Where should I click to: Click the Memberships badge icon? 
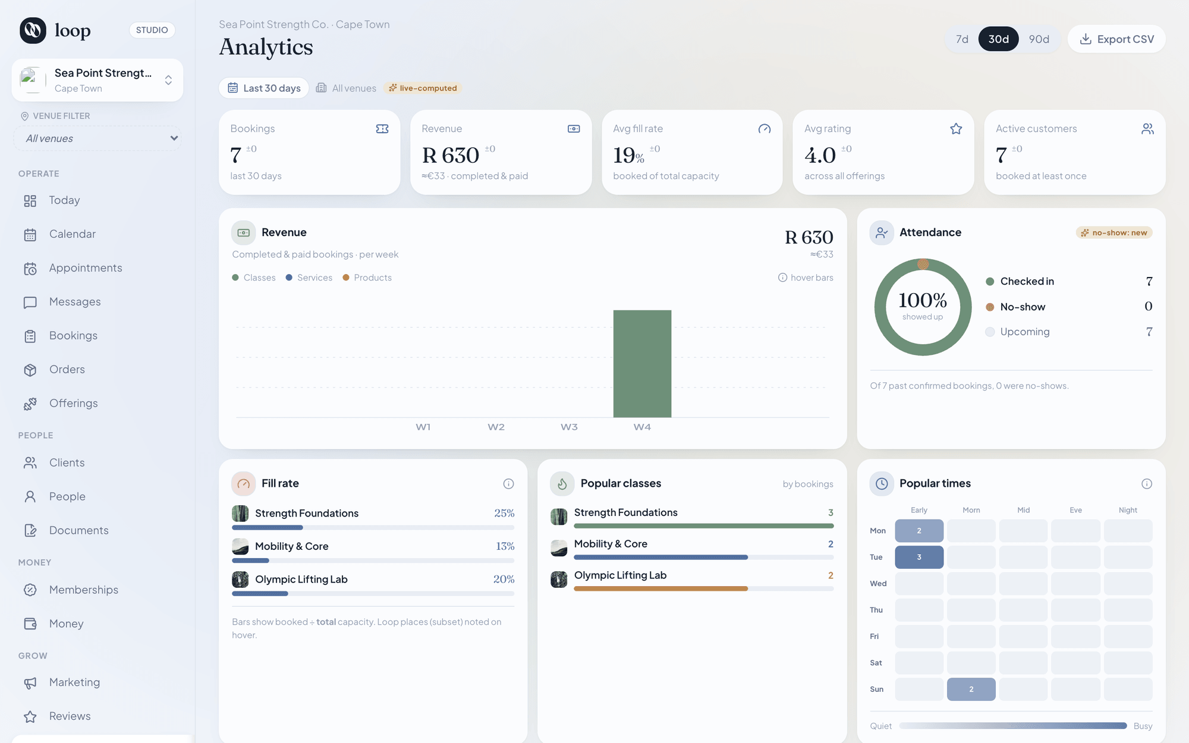[30, 590]
